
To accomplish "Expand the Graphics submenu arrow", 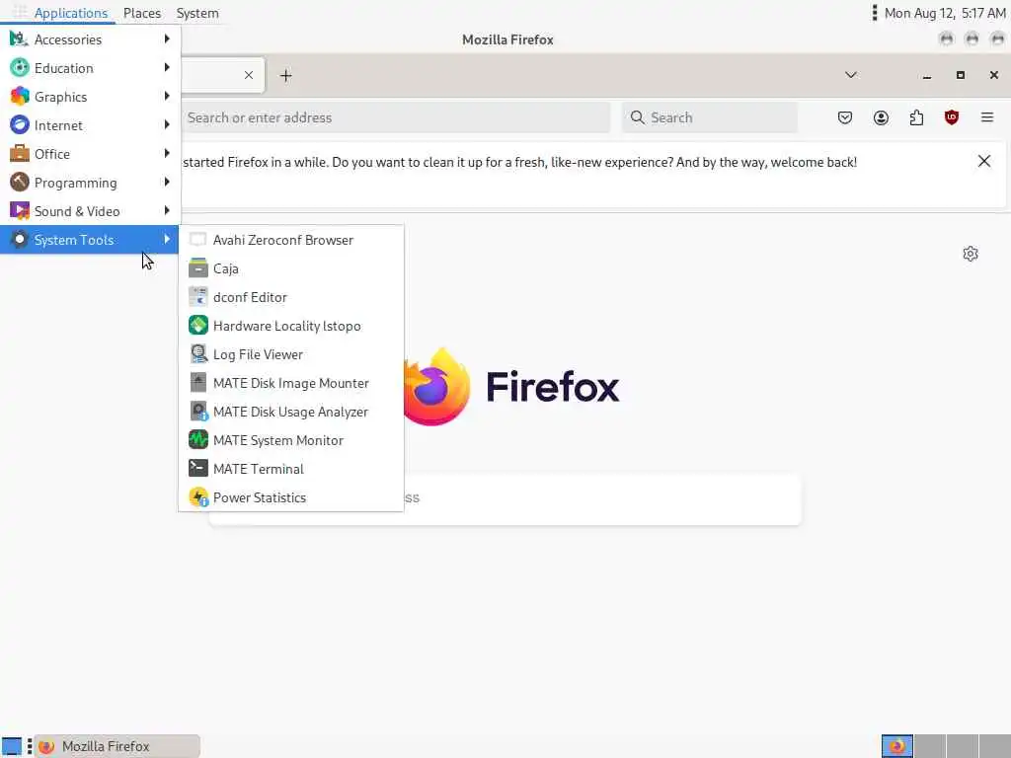I will tap(167, 96).
